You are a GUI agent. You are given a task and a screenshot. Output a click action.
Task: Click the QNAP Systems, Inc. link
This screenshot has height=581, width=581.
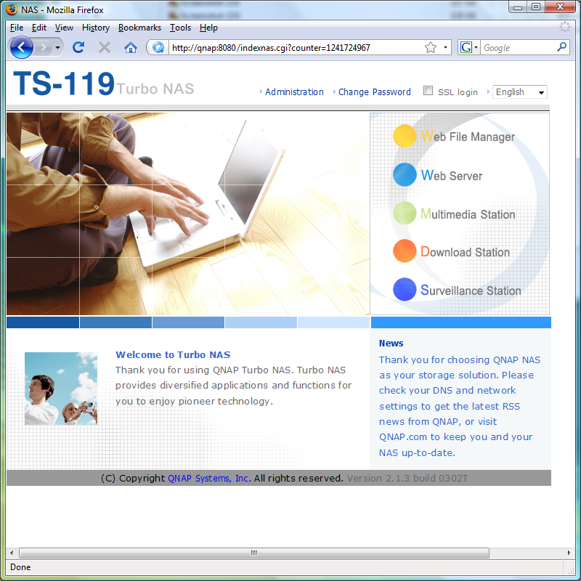209,479
